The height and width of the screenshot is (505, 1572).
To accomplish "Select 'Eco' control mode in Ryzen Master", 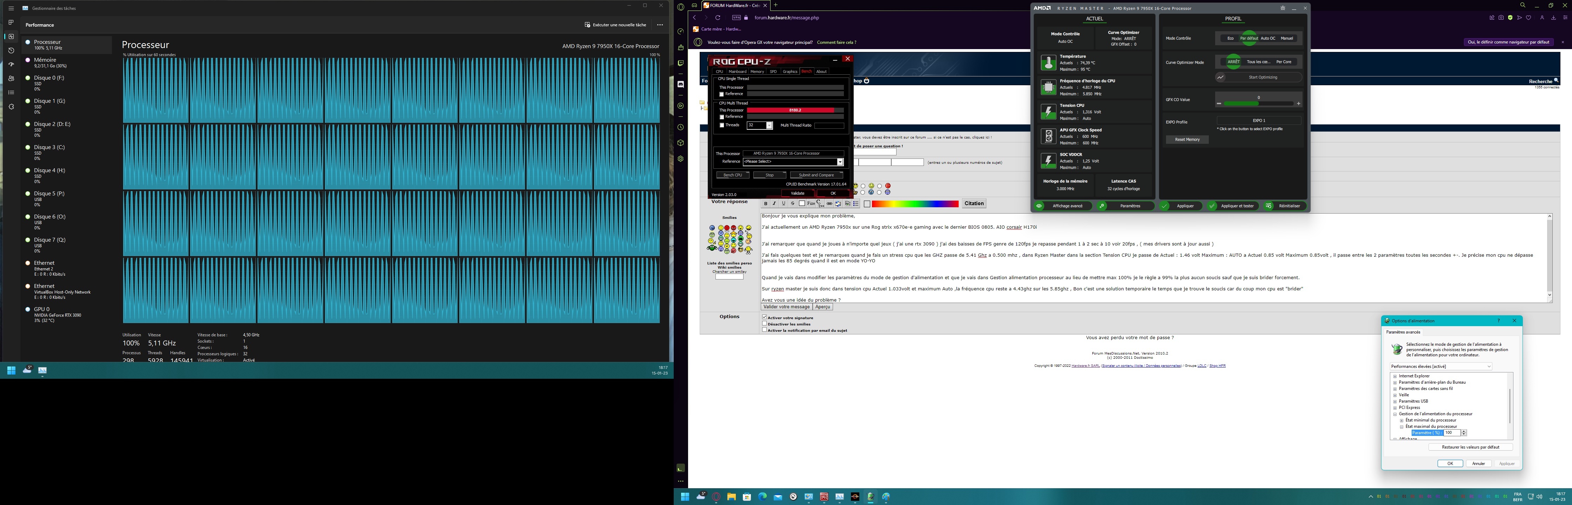I will tap(1230, 39).
